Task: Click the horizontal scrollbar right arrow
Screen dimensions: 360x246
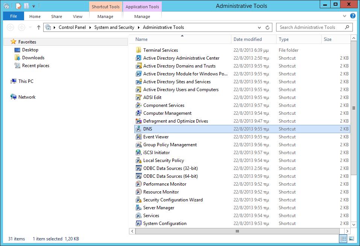Action: [x=347, y=231]
